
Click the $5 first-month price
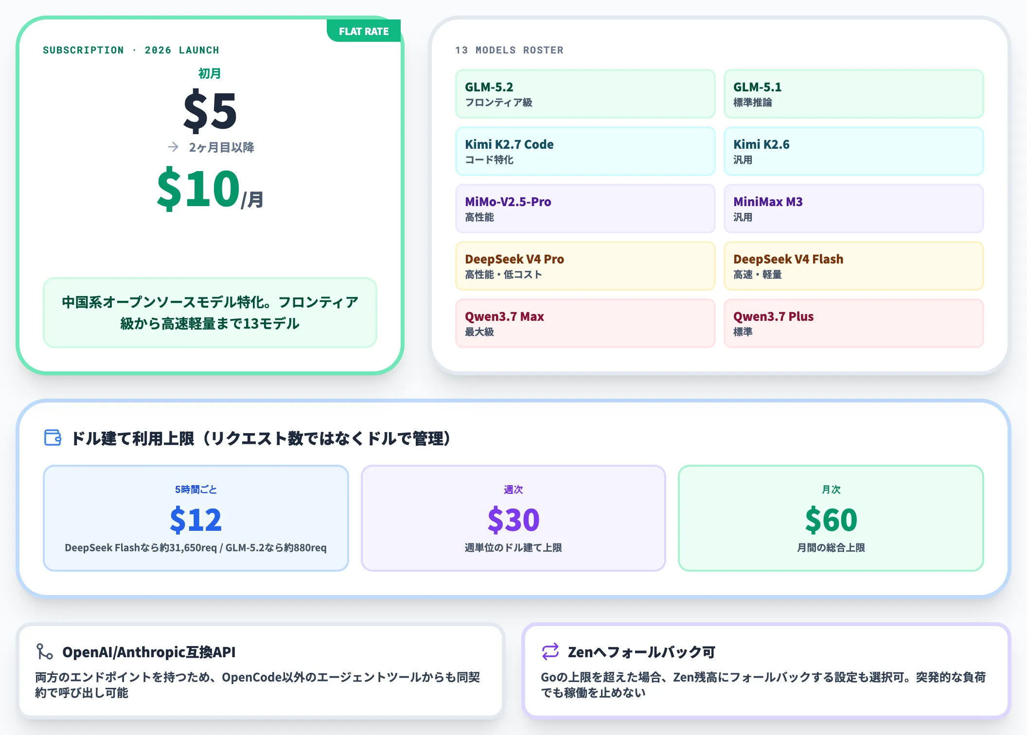pyautogui.click(x=210, y=111)
